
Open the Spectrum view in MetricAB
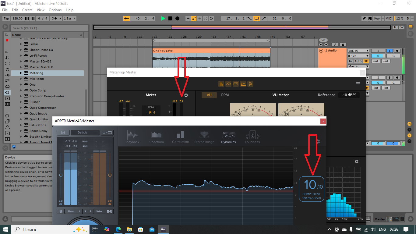(x=157, y=137)
